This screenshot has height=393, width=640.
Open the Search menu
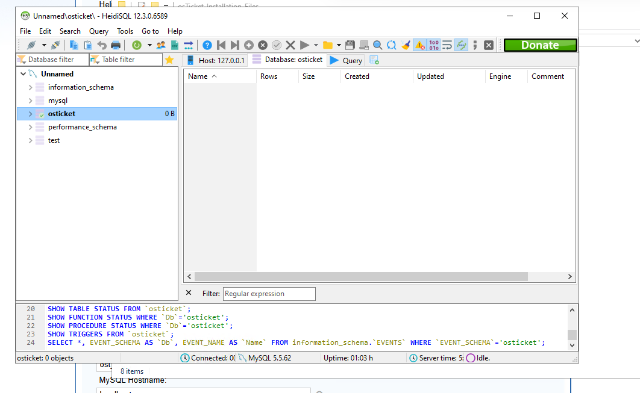(x=70, y=31)
